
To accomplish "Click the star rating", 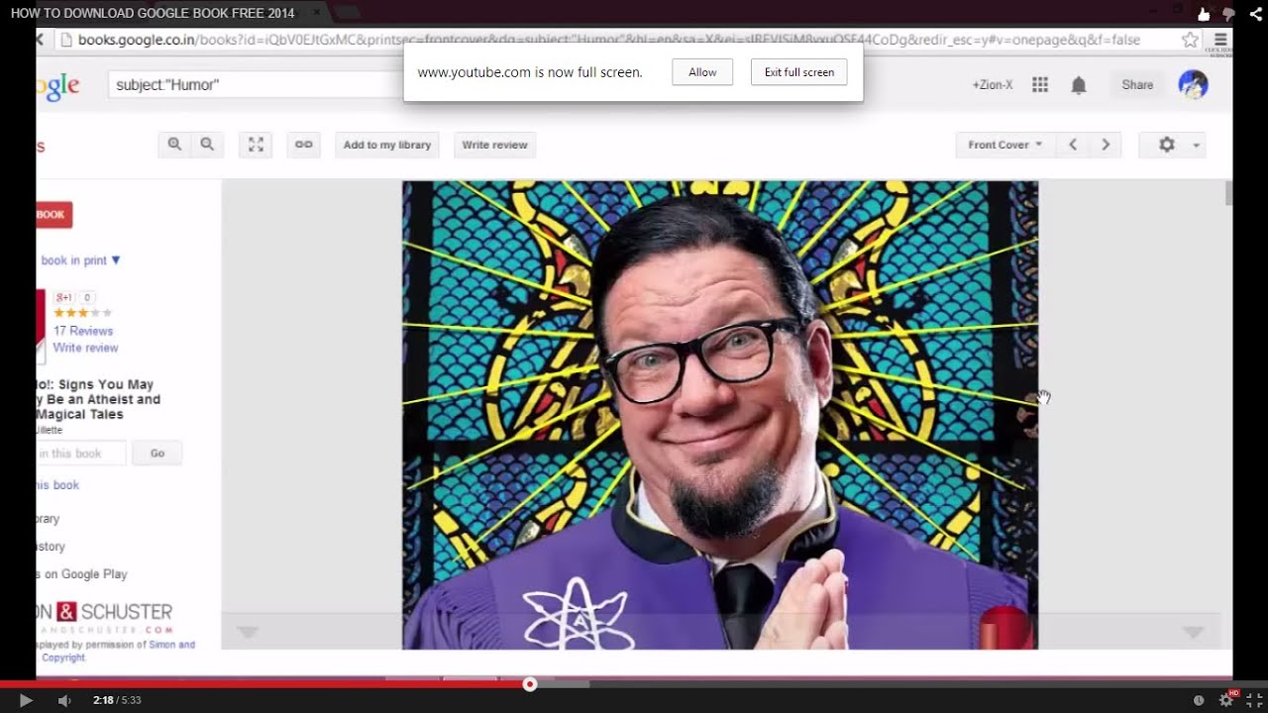I will (83, 313).
